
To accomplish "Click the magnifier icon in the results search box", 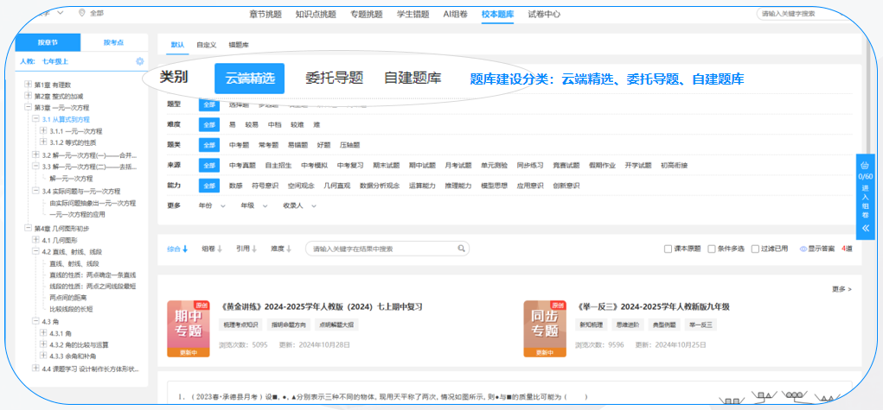I will click(461, 249).
